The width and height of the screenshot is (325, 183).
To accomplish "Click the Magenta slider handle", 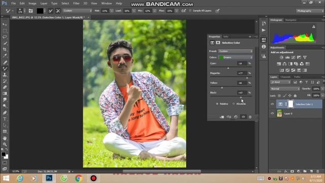I will tap(247, 78).
